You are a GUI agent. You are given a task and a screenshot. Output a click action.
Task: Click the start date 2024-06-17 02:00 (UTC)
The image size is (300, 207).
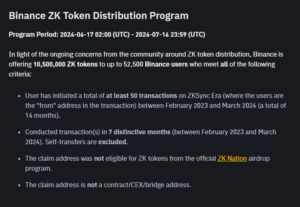coord(95,34)
